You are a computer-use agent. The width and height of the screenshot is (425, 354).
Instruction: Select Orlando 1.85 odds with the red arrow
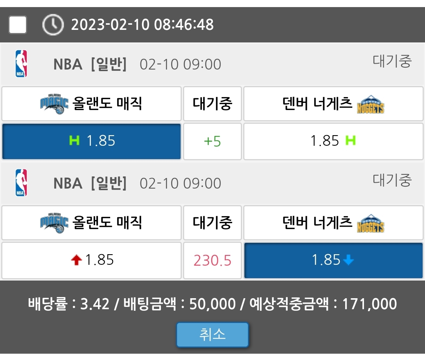(92, 260)
